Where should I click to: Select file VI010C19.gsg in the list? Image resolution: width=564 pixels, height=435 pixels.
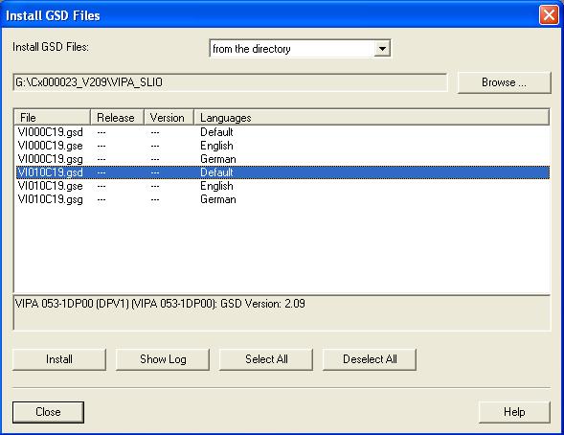tap(51, 199)
